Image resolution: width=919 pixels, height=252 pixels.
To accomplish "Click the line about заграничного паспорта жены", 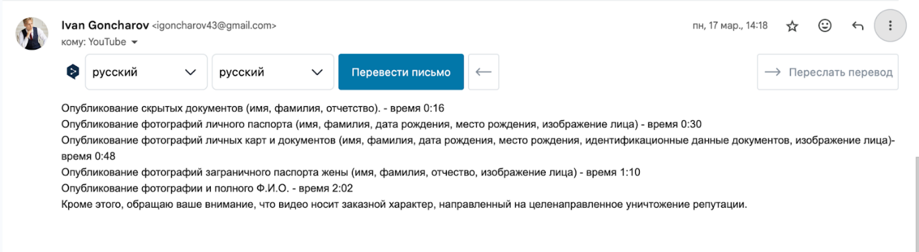I will (350, 172).
